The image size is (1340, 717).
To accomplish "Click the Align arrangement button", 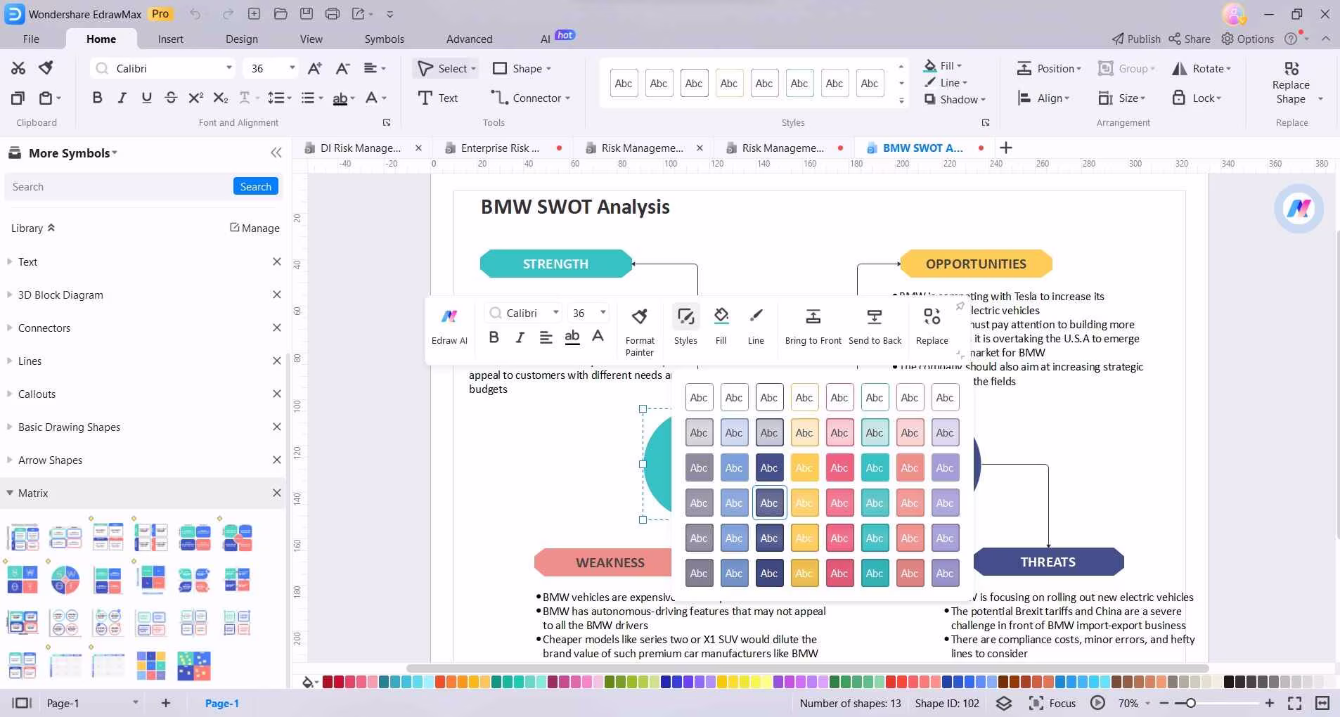I will coord(1043,98).
